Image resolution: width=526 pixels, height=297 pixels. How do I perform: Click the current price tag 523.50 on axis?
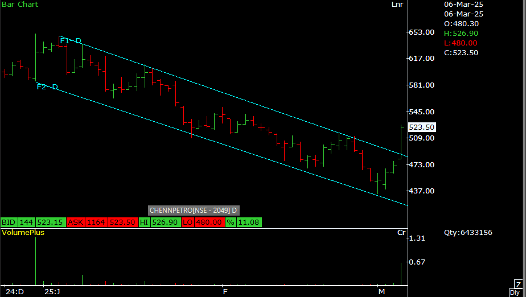(x=422, y=127)
